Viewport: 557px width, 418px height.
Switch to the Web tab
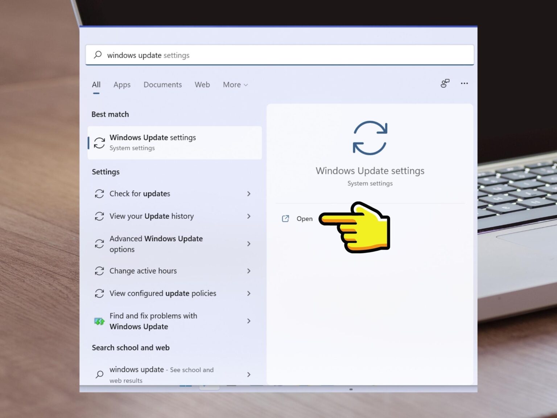(x=202, y=85)
